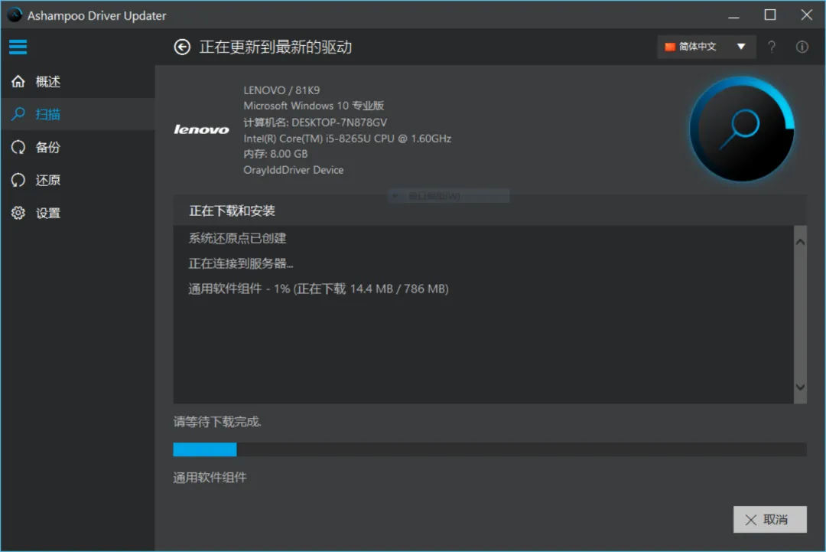Image resolution: width=826 pixels, height=552 pixels.
Task: Click the 请等待下载完成 status text
Action: click(x=217, y=422)
